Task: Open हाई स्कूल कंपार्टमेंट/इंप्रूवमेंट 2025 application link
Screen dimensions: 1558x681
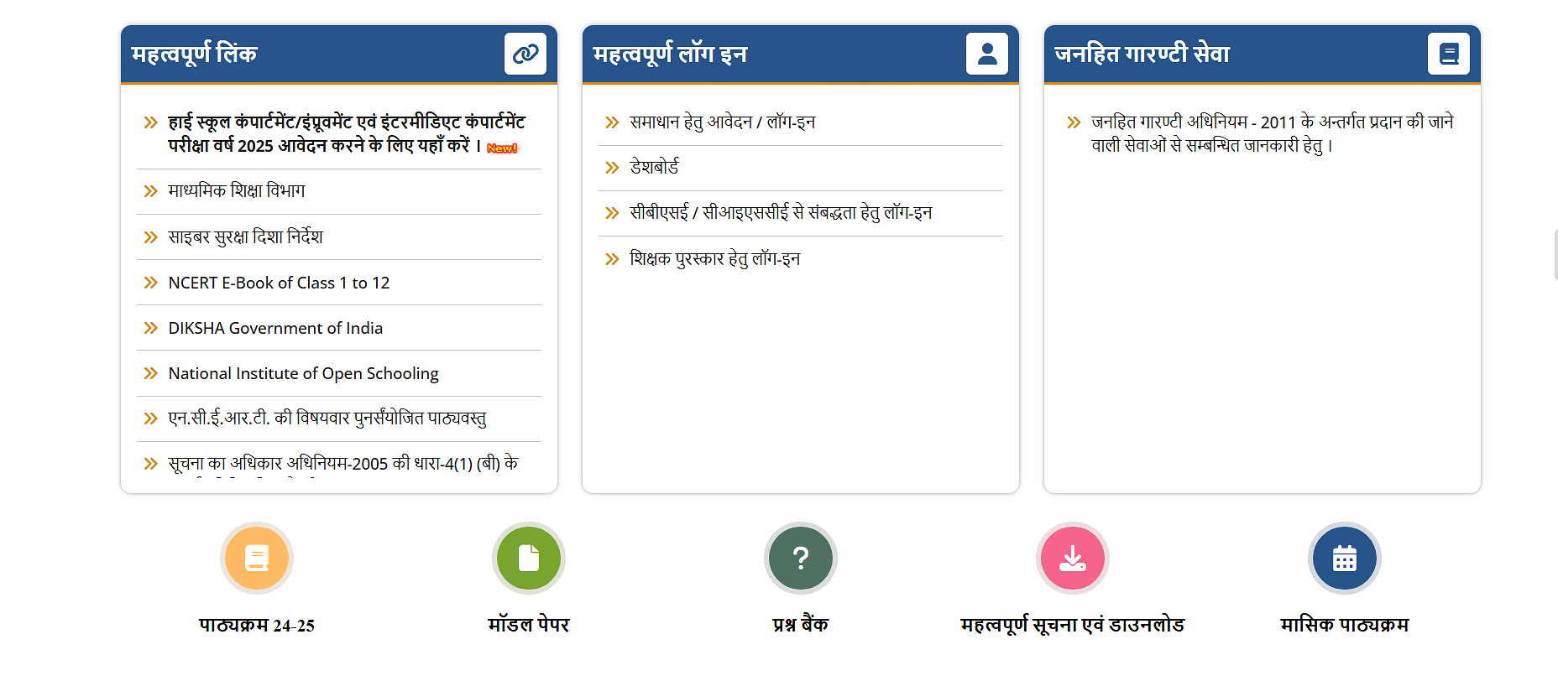Action: [347, 134]
